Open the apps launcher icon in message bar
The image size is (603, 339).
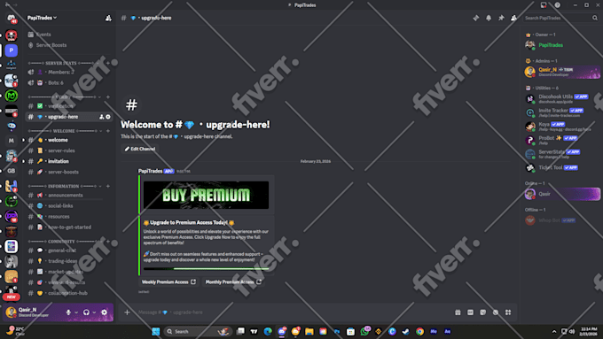pyautogui.click(x=508, y=312)
